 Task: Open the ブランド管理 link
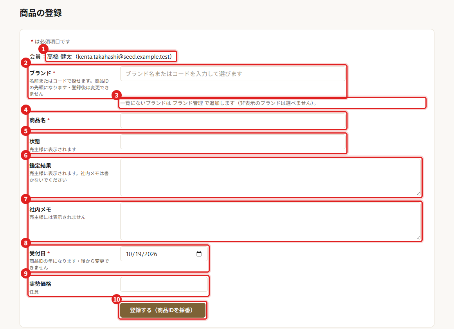[x=187, y=103]
